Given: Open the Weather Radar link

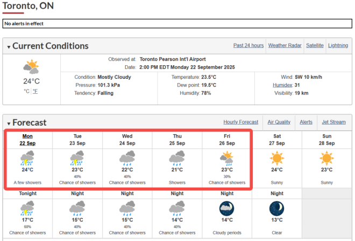Looking at the screenshot, I should click(x=285, y=45).
